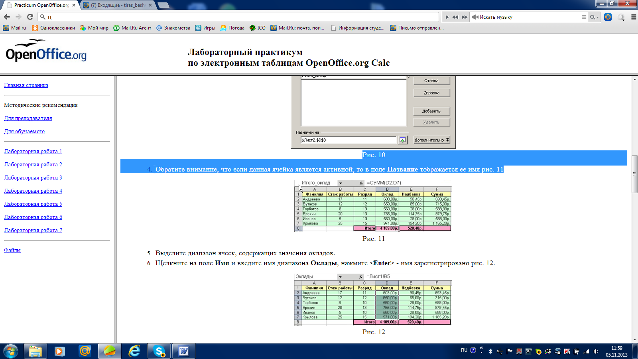Viewport: 638px width, 359px height.
Task: Click the play button in the music bar
Action: 447,17
